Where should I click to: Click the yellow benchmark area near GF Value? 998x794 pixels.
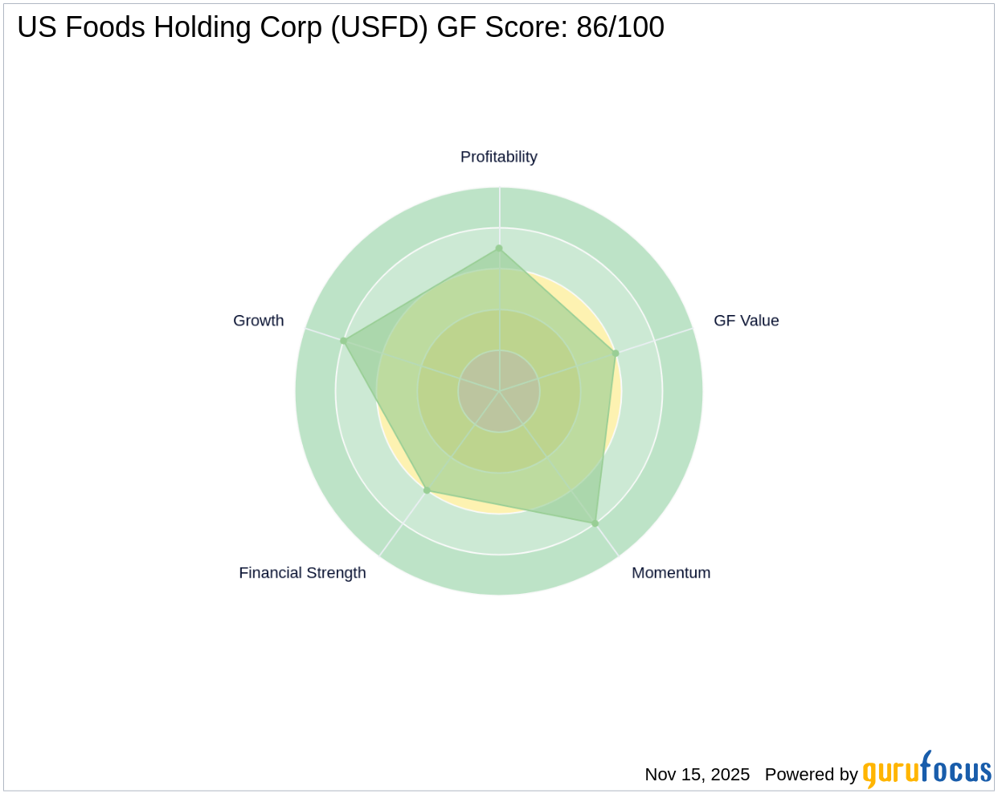[617, 402]
